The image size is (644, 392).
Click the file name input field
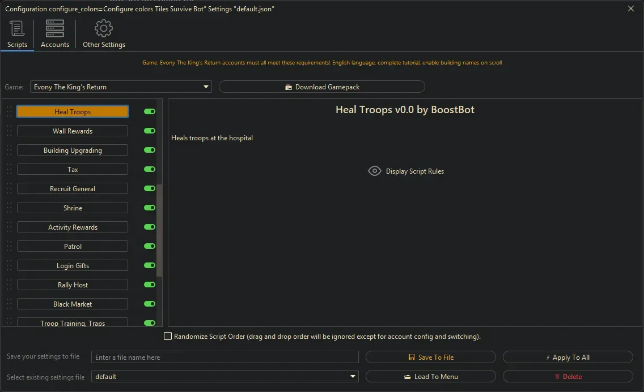[225, 357]
